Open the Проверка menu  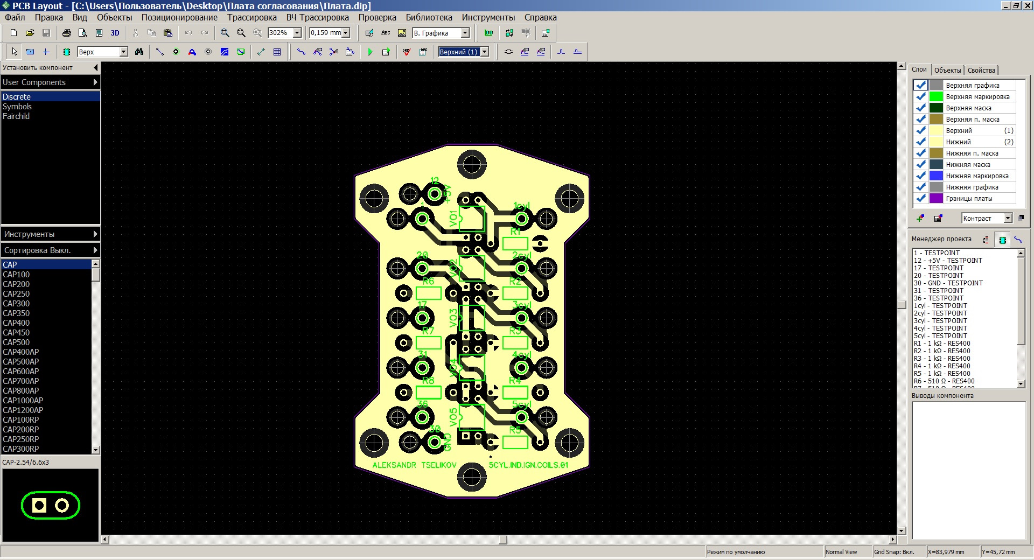coord(377,17)
